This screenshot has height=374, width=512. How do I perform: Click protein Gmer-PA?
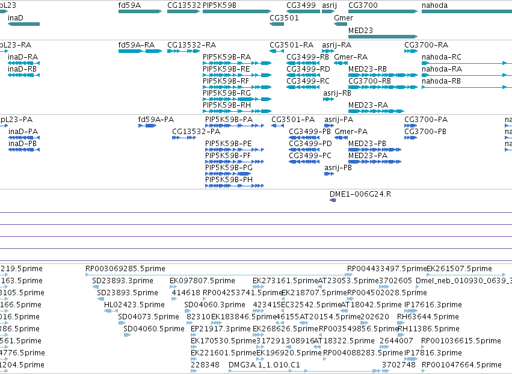click(x=341, y=138)
